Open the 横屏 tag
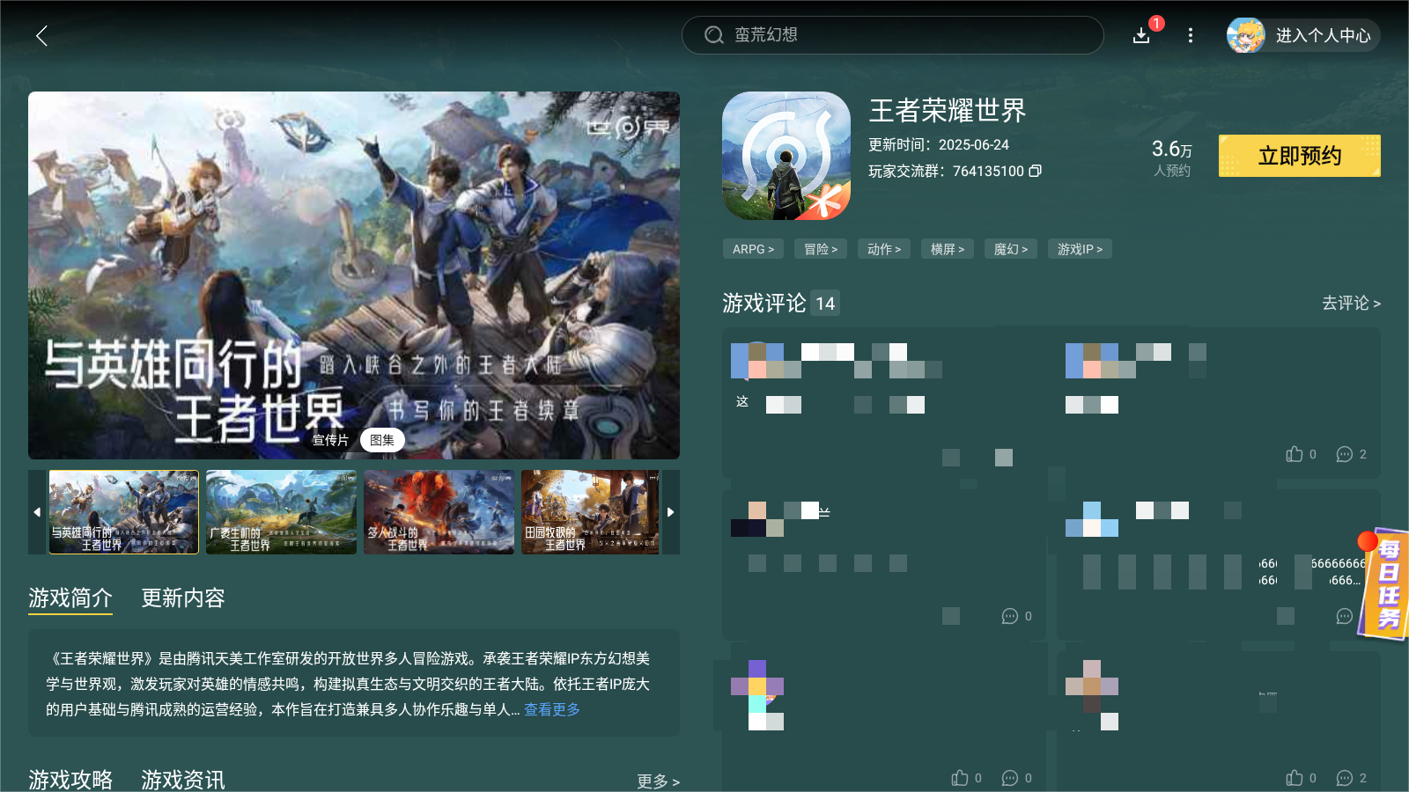 click(x=948, y=249)
